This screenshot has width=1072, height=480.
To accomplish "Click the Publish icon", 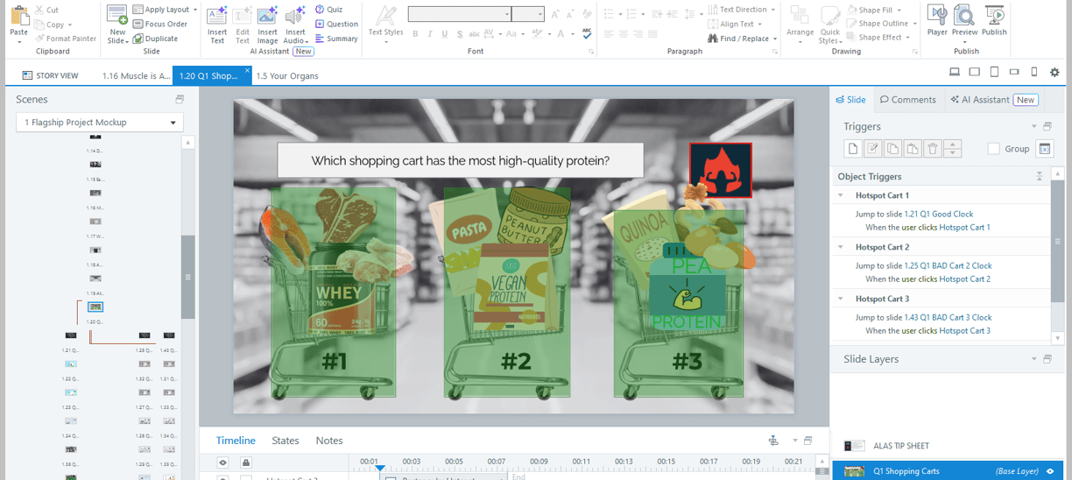I will pyautogui.click(x=994, y=15).
